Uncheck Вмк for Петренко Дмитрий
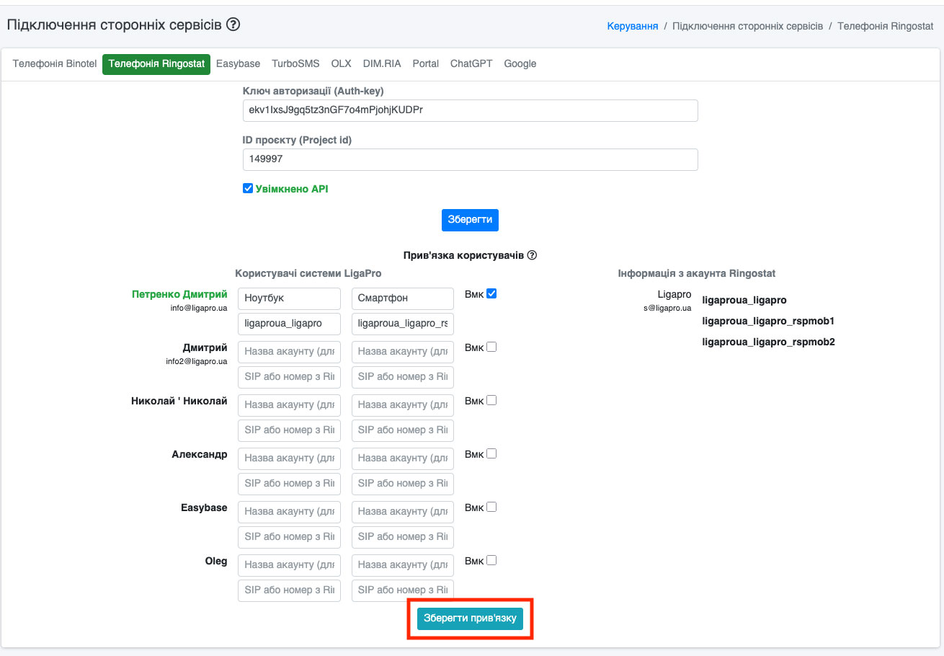The height and width of the screenshot is (656, 944). 491,293
